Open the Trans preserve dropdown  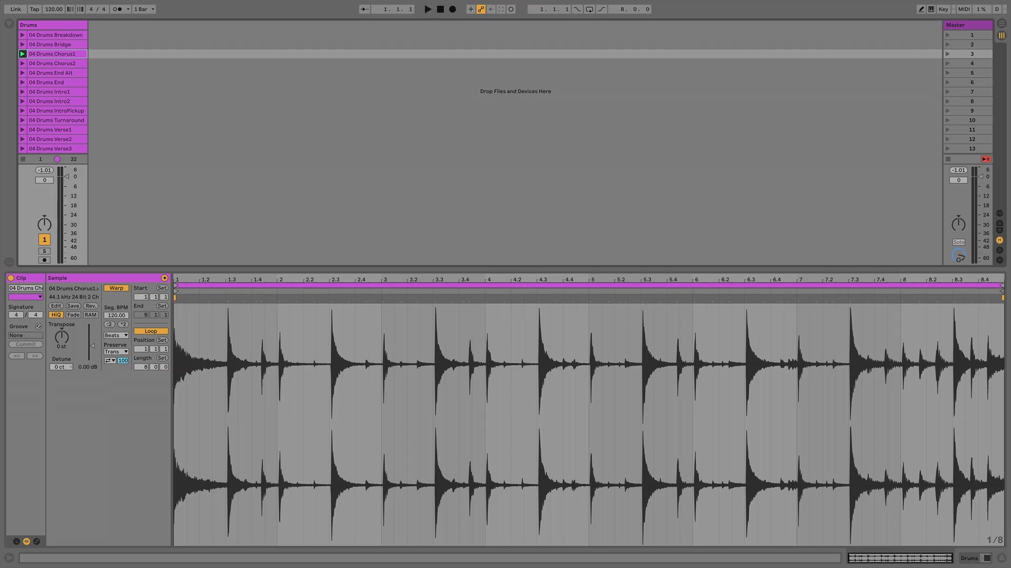(116, 352)
